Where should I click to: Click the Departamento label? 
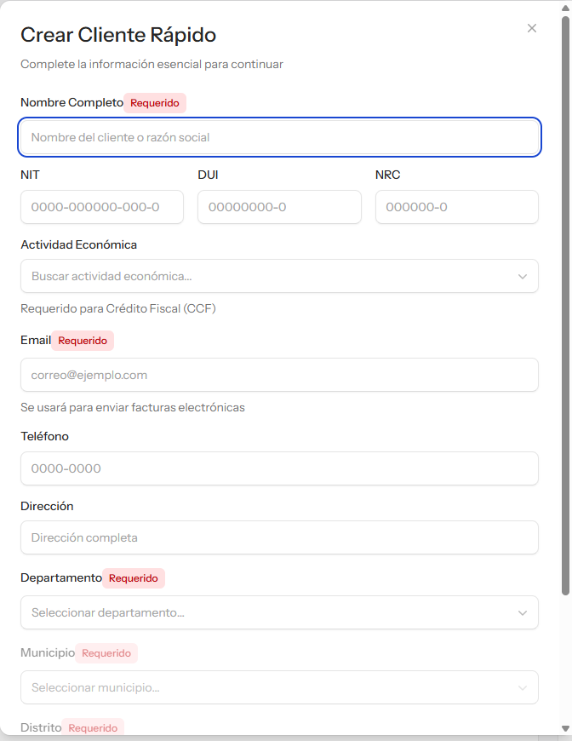point(61,578)
